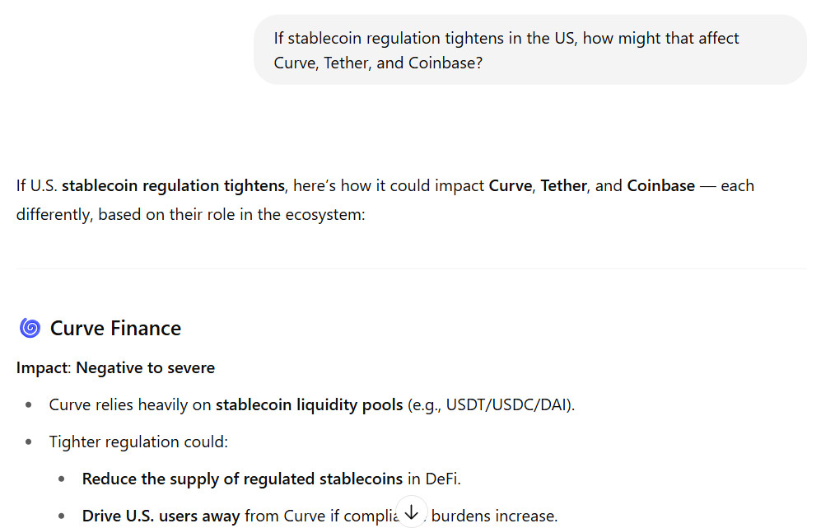Click the bold "Coinbase" word in the reply

(660, 185)
